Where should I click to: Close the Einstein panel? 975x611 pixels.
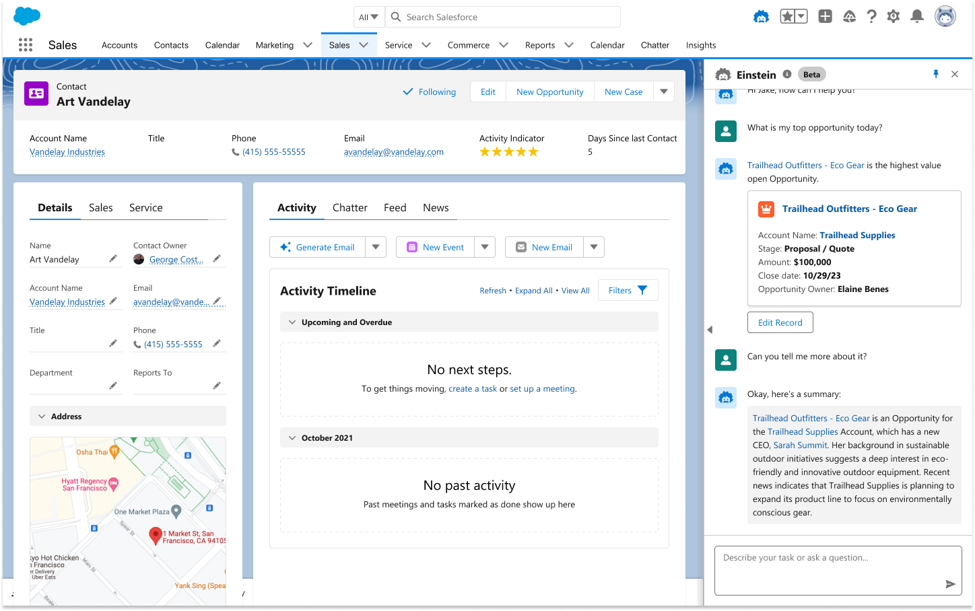[x=955, y=74]
